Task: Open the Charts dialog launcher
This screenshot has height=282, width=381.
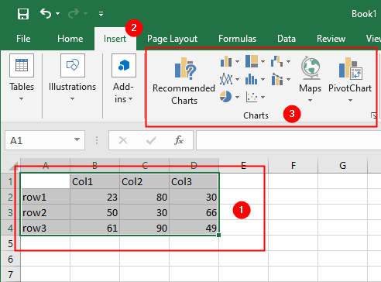Action: (x=373, y=115)
